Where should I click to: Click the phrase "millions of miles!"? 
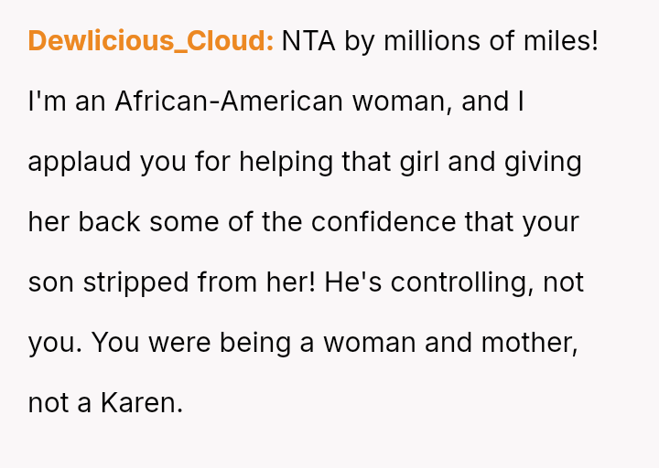[x=490, y=41]
